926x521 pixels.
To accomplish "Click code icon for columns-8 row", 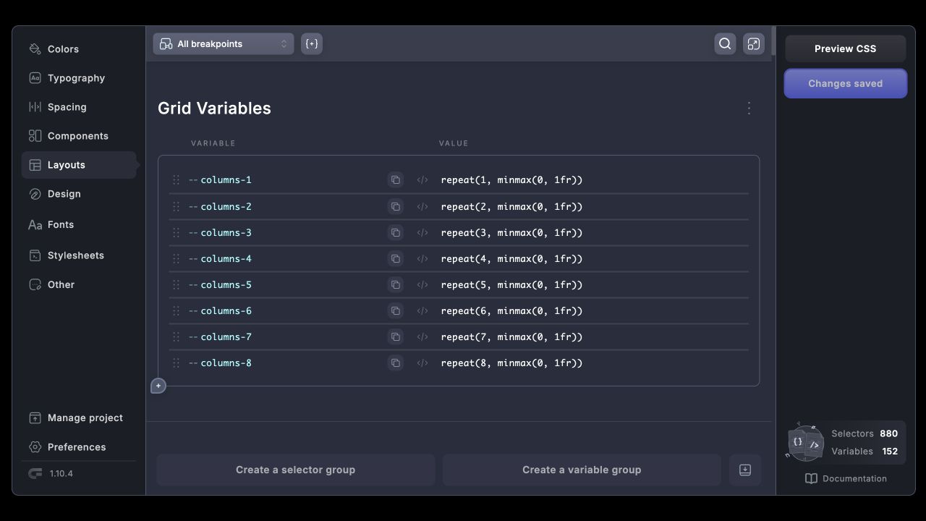I will tap(422, 363).
